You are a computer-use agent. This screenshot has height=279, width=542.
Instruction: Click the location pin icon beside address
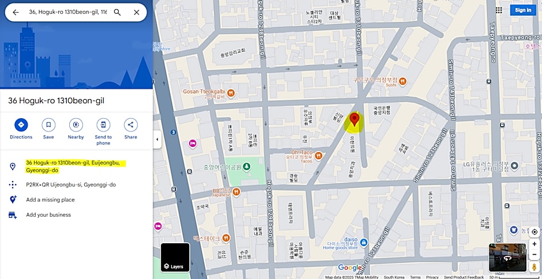[x=13, y=167]
